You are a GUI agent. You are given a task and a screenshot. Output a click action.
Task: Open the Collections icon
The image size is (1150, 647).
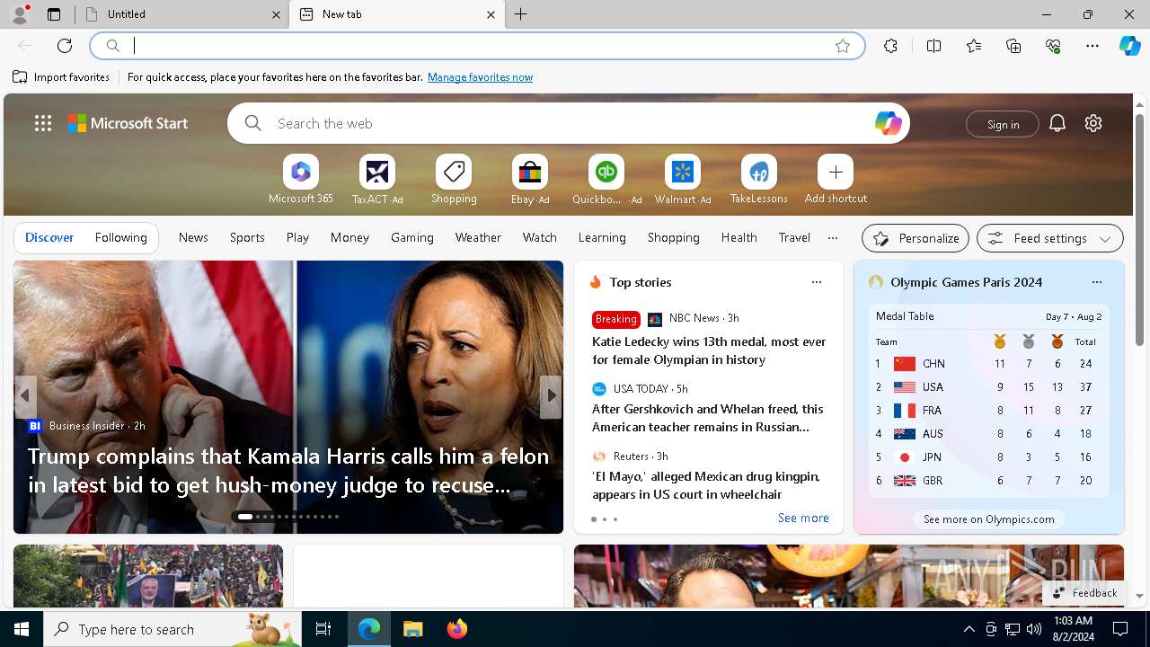[1013, 46]
